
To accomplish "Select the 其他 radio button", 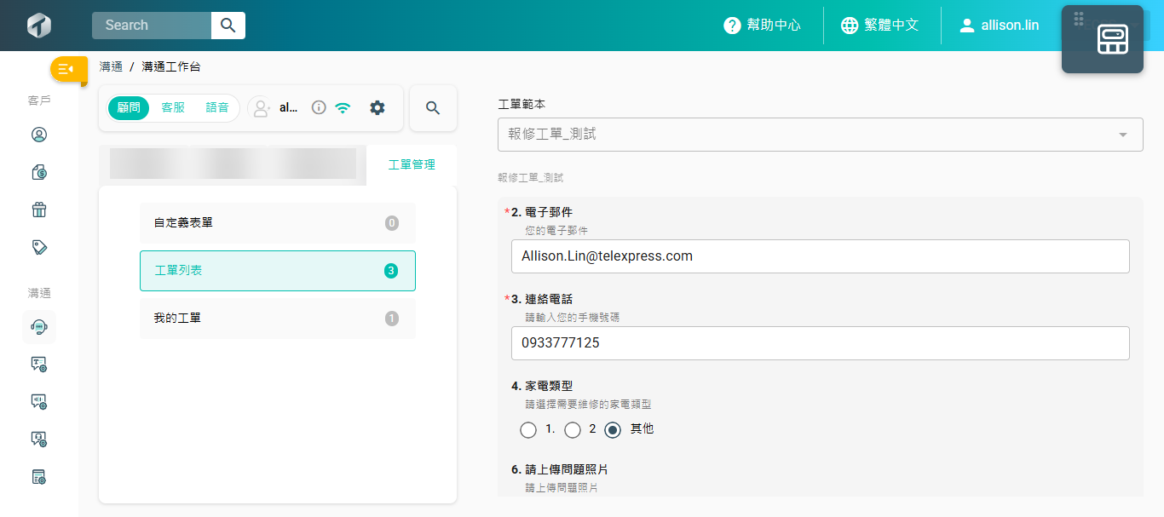I will (613, 430).
